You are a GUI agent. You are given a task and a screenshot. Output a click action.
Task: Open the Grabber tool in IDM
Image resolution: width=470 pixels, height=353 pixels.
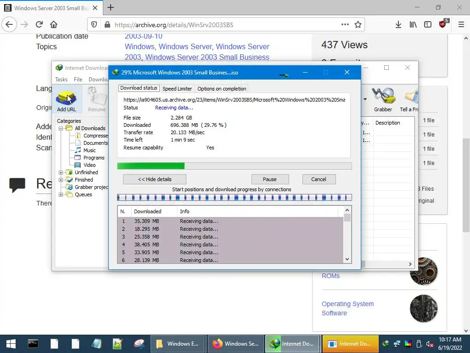383,100
